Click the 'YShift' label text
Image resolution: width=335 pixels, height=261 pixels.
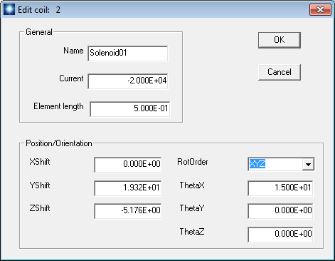point(40,185)
